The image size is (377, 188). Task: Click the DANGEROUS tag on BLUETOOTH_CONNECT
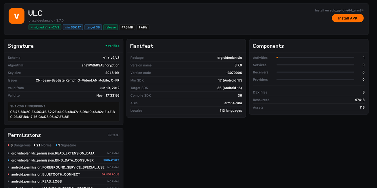[111, 174]
